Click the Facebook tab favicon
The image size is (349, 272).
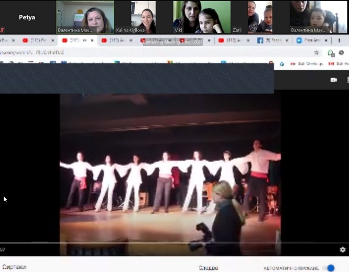pyautogui.click(x=260, y=40)
